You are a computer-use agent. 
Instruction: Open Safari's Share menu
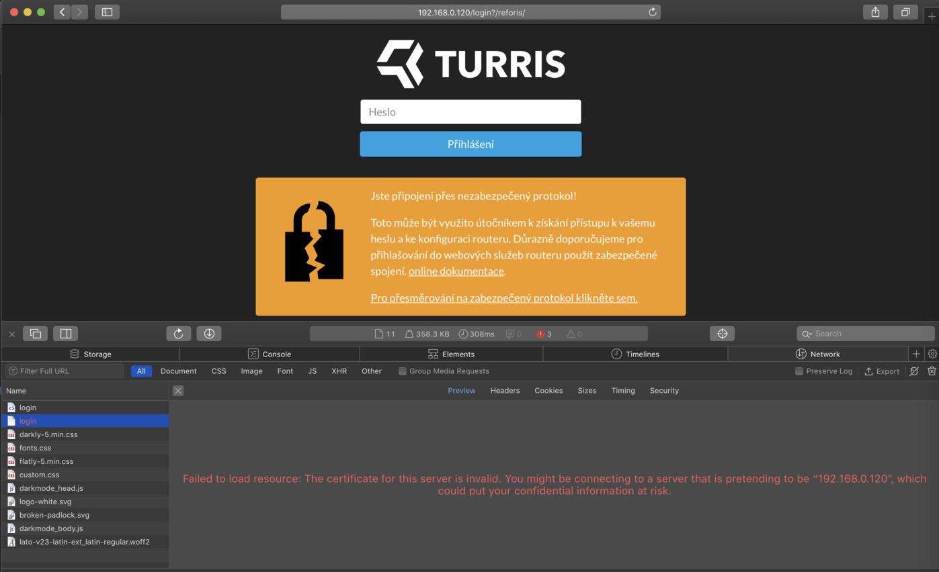[x=875, y=12]
